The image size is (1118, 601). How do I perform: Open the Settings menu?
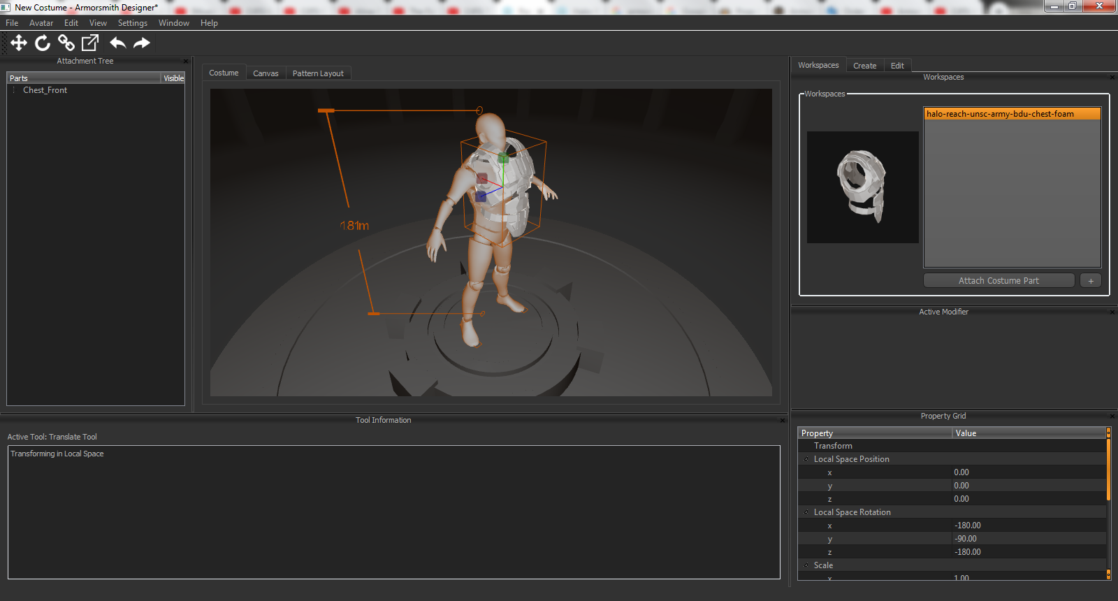133,23
